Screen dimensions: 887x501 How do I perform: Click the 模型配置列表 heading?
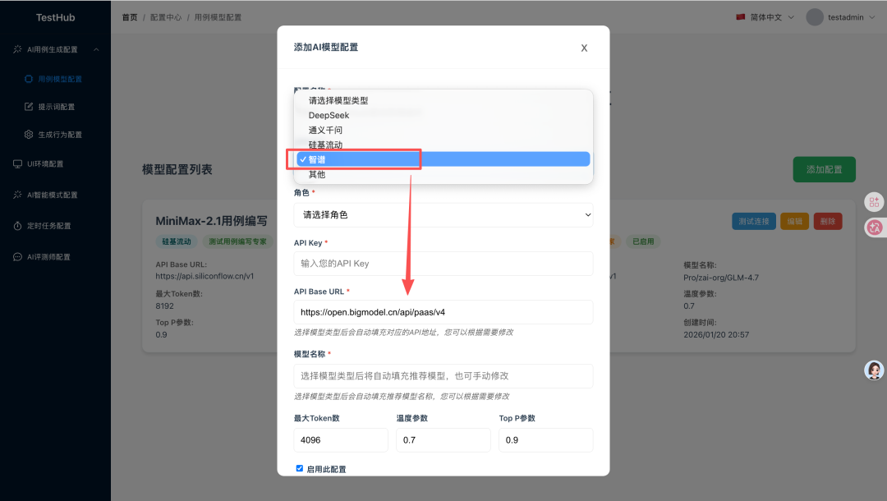point(177,170)
